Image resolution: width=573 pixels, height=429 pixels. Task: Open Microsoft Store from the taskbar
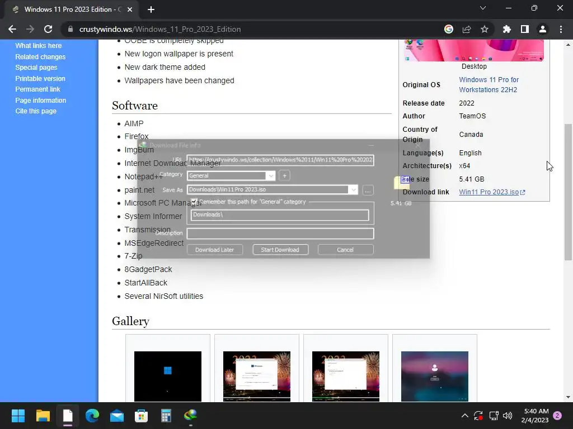pos(142,416)
